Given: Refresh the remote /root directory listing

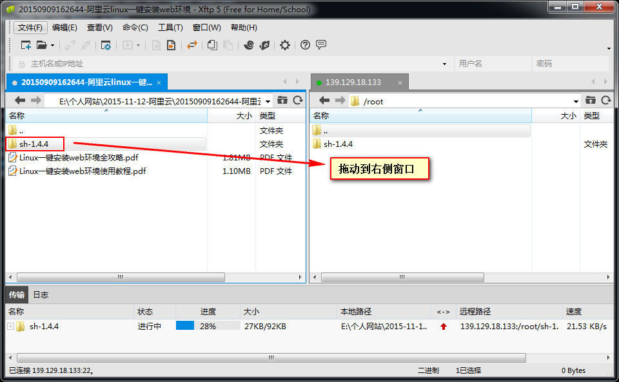Looking at the screenshot, I should pos(605,100).
